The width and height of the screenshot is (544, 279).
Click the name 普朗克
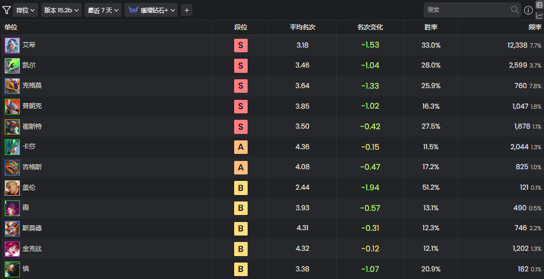(x=32, y=106)
